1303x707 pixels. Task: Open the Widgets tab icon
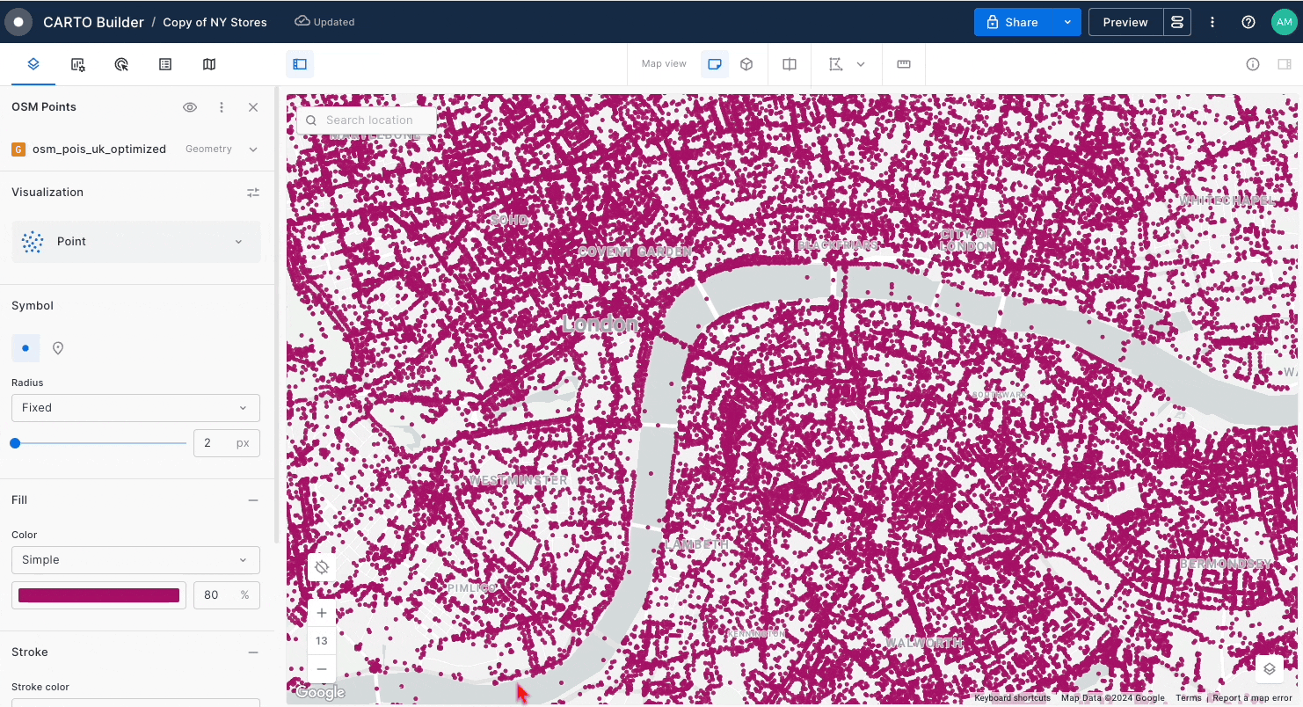point(78,64)
